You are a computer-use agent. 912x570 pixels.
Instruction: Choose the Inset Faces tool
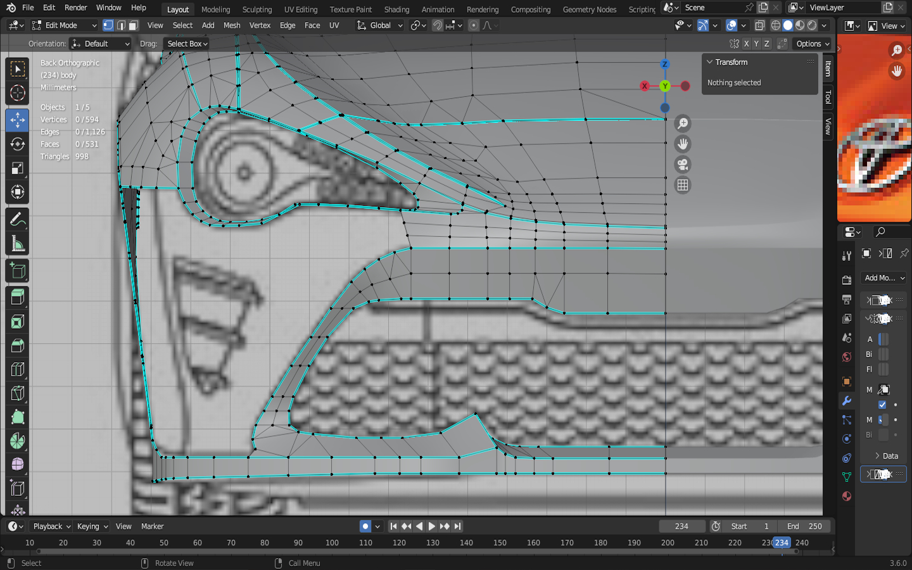coord(18,322)
